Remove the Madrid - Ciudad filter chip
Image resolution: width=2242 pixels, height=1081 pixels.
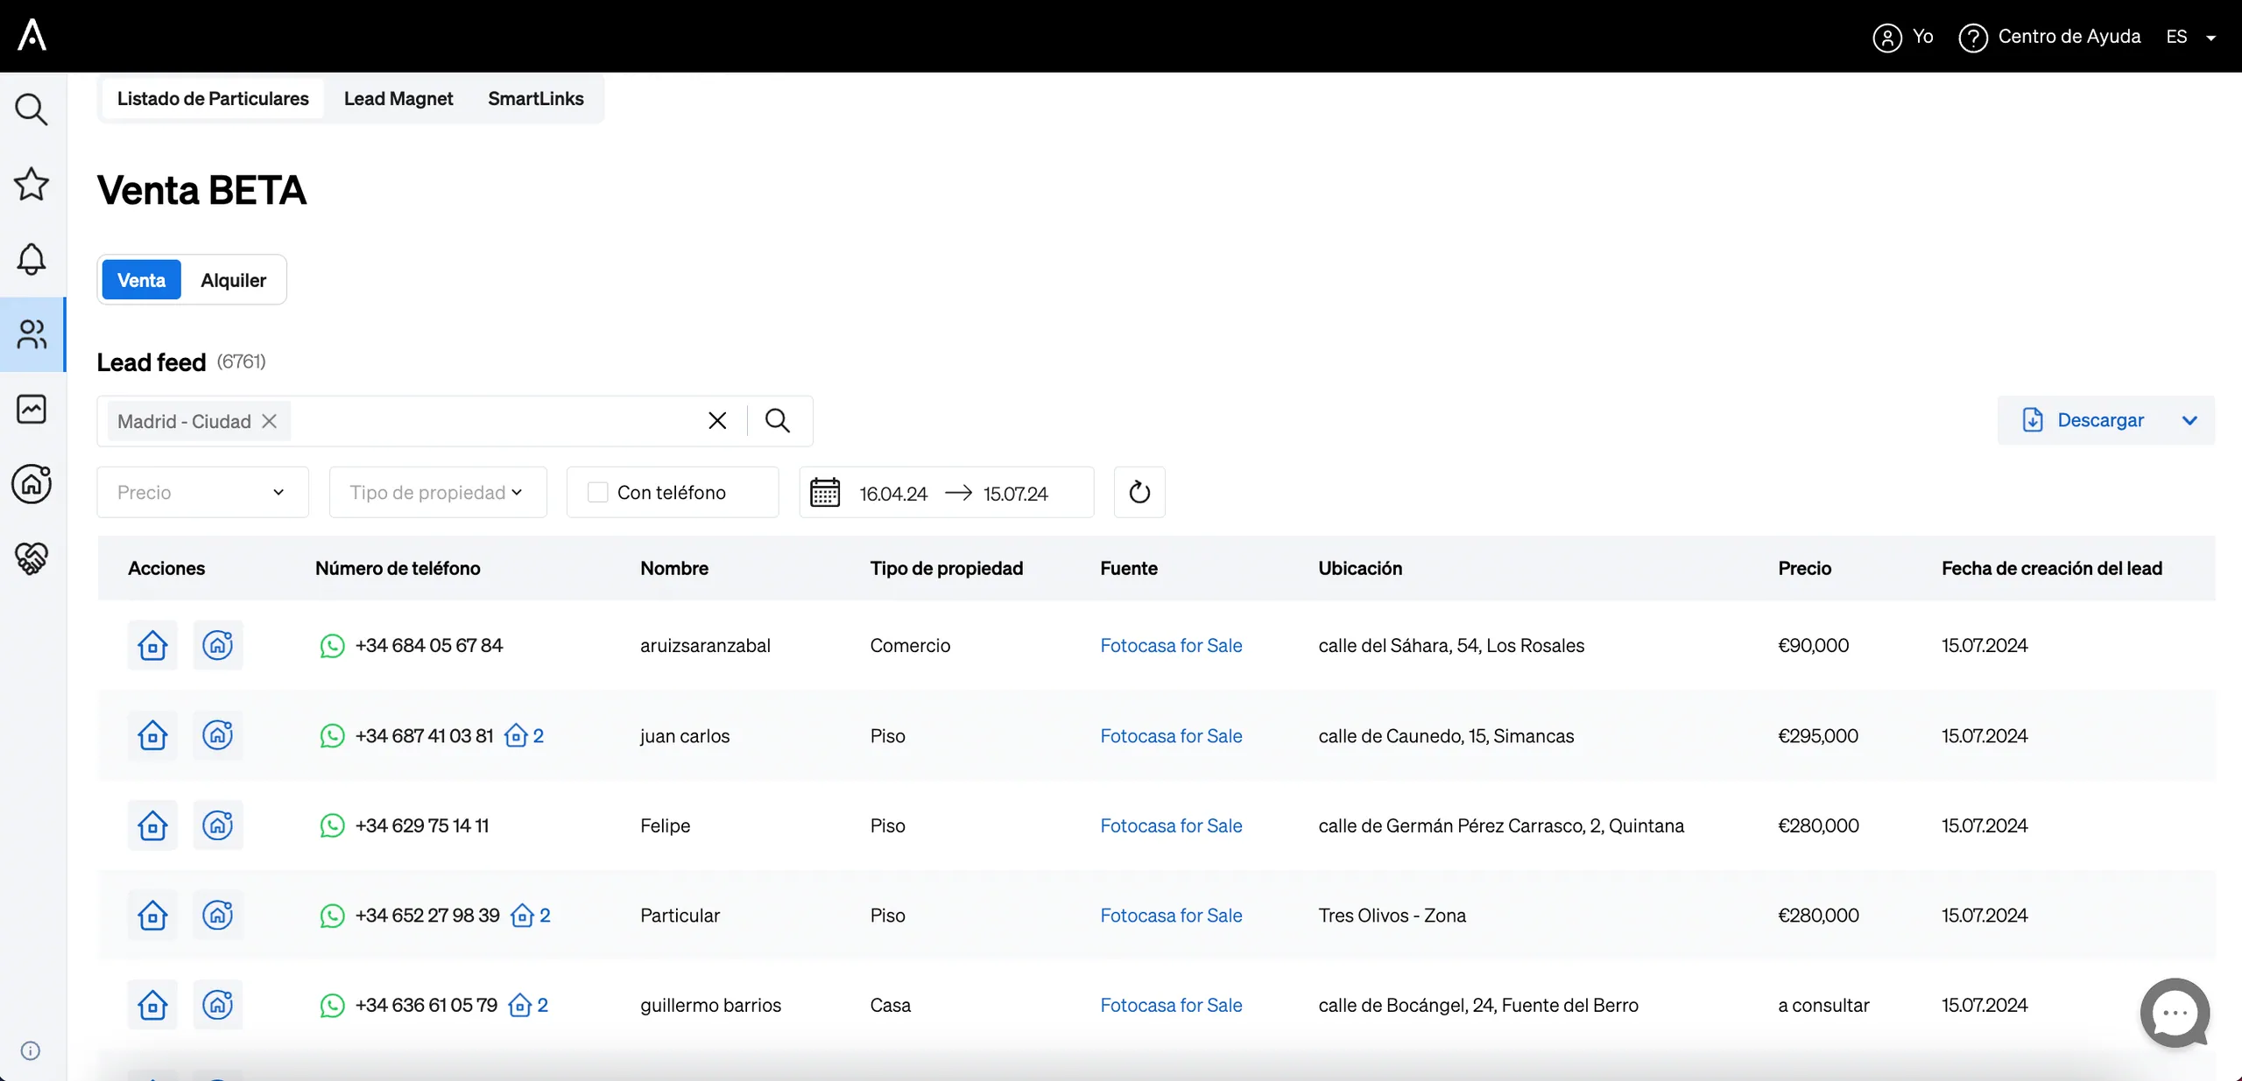[270, 421]
